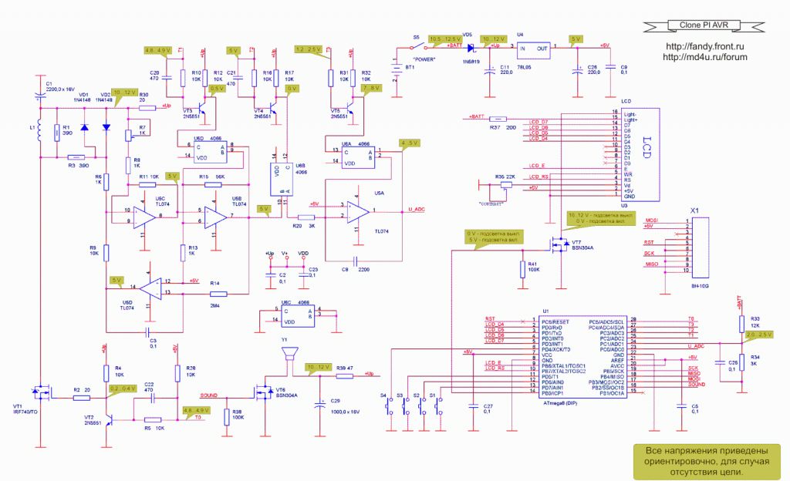Screen dimensions: 790x481
Task: Select the VD1 1N4148 diode symbol
Action: pos(84,127)
